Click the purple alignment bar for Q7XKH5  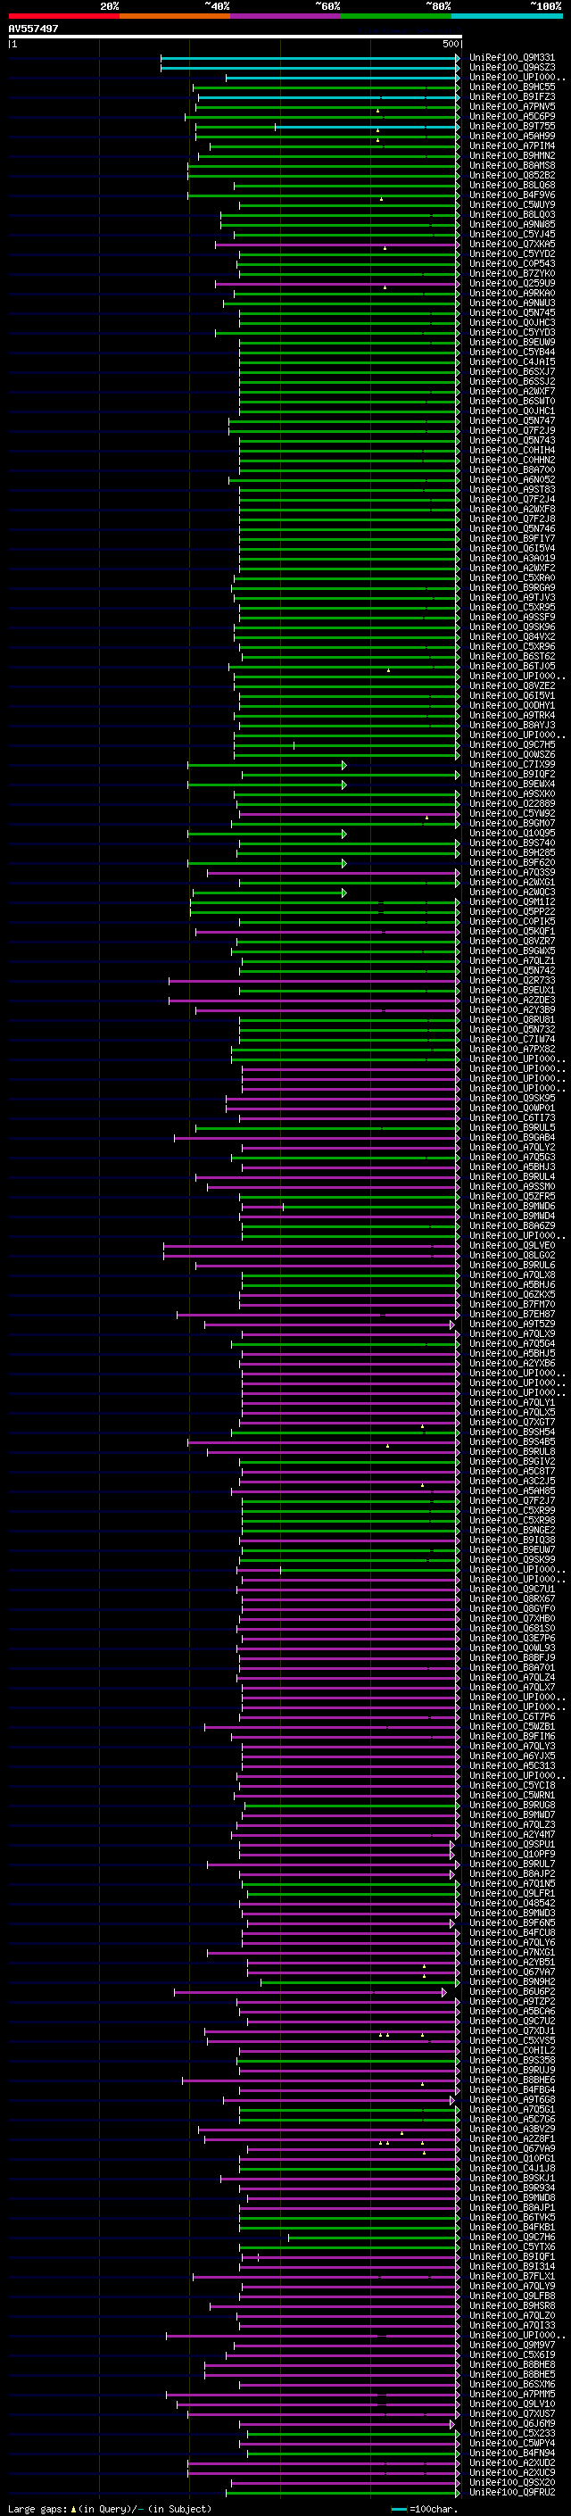(336, 245)
